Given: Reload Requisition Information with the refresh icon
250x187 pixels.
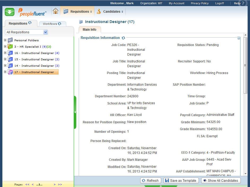Looking at the screenshot, I should (x=123, y=38).
